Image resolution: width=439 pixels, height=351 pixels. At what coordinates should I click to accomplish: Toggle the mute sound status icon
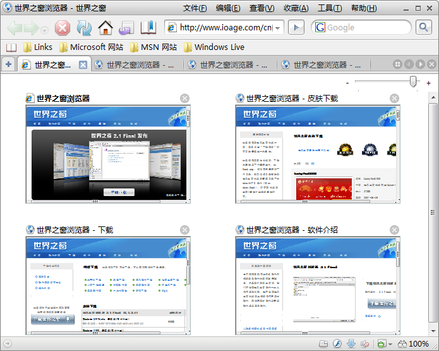click(x=364, y=343)
